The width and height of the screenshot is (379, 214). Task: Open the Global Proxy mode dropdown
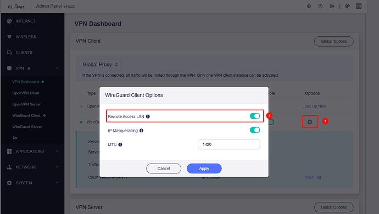coord(101,65)
